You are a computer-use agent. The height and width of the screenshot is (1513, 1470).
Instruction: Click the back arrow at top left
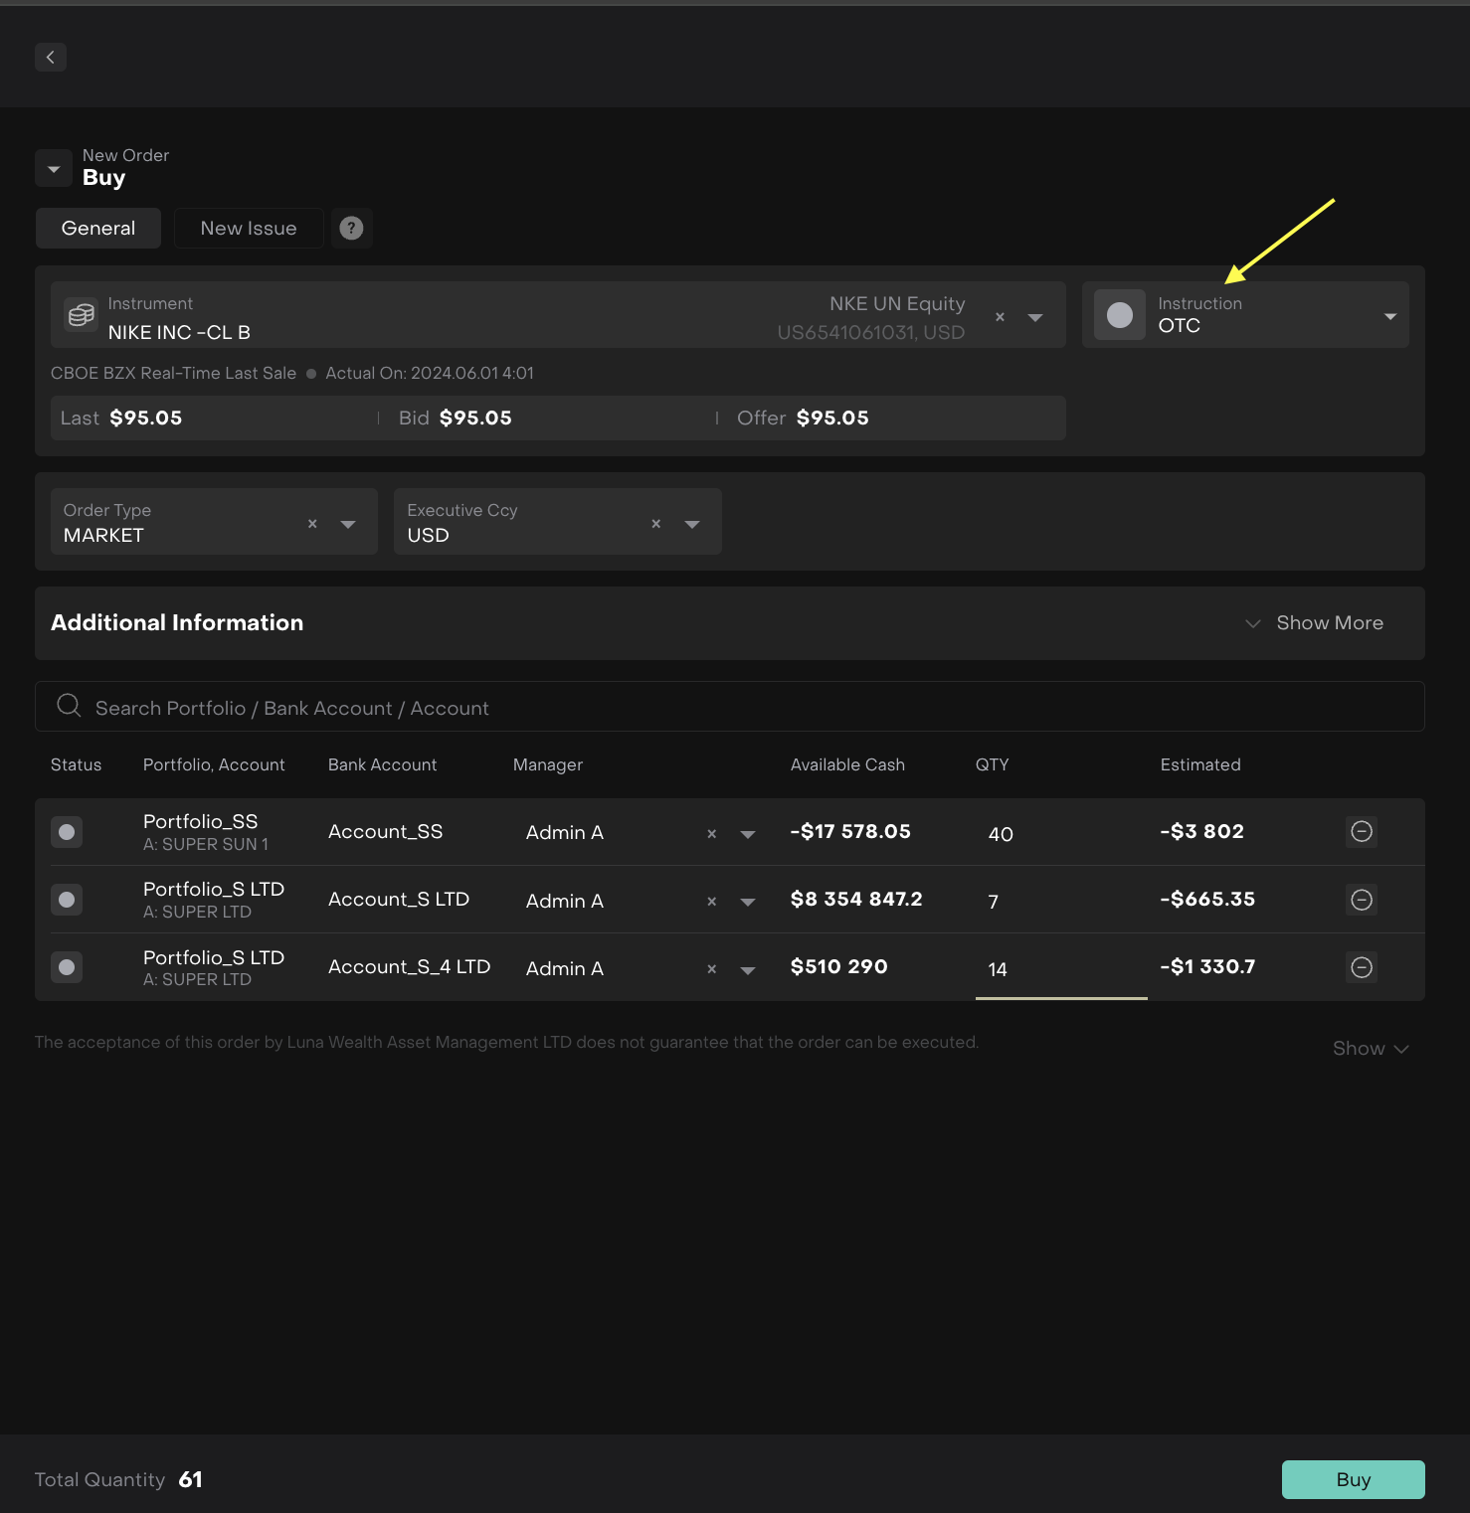point(51,57)
